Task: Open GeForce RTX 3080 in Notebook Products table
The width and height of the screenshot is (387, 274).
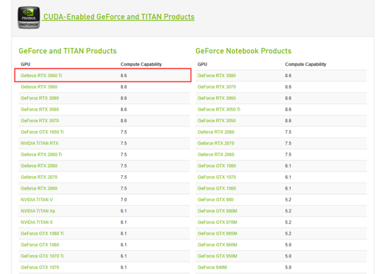Action: (217, 76)
